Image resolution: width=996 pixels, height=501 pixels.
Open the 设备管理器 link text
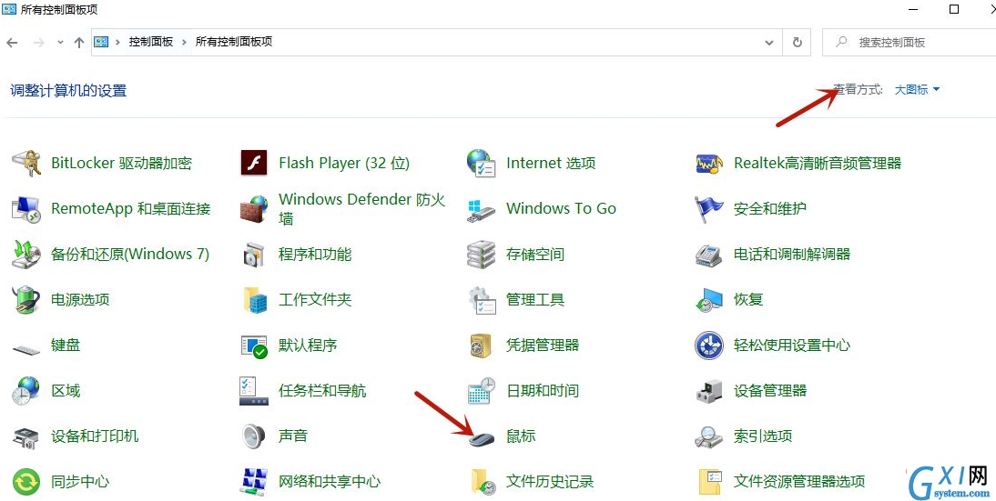coord(770,391)
